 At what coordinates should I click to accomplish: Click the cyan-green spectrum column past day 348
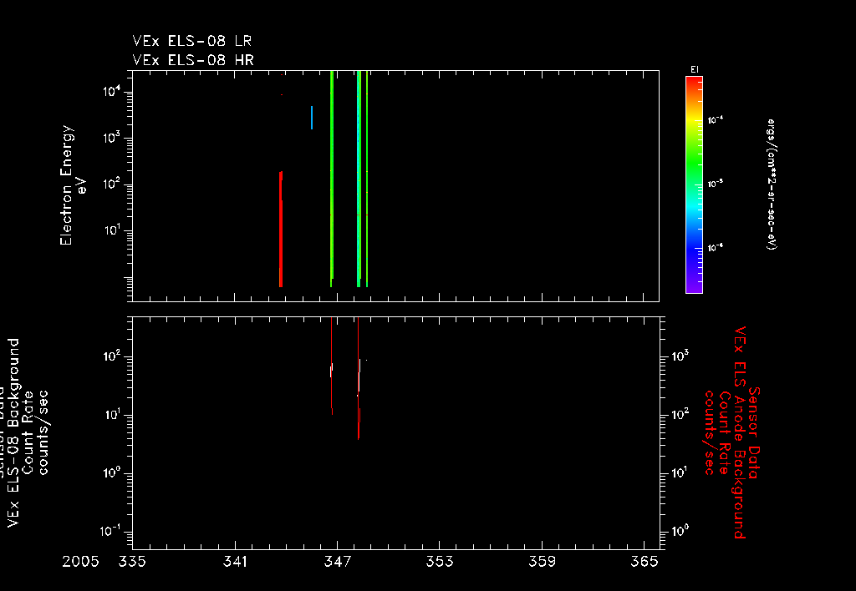[359, 179]
